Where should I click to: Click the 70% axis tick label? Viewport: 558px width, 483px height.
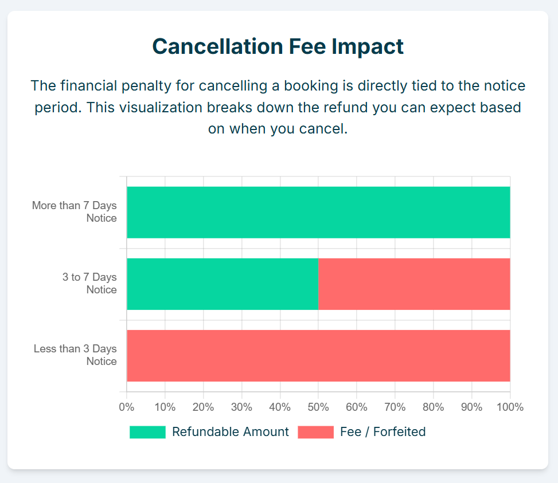(x=395, y=407)
